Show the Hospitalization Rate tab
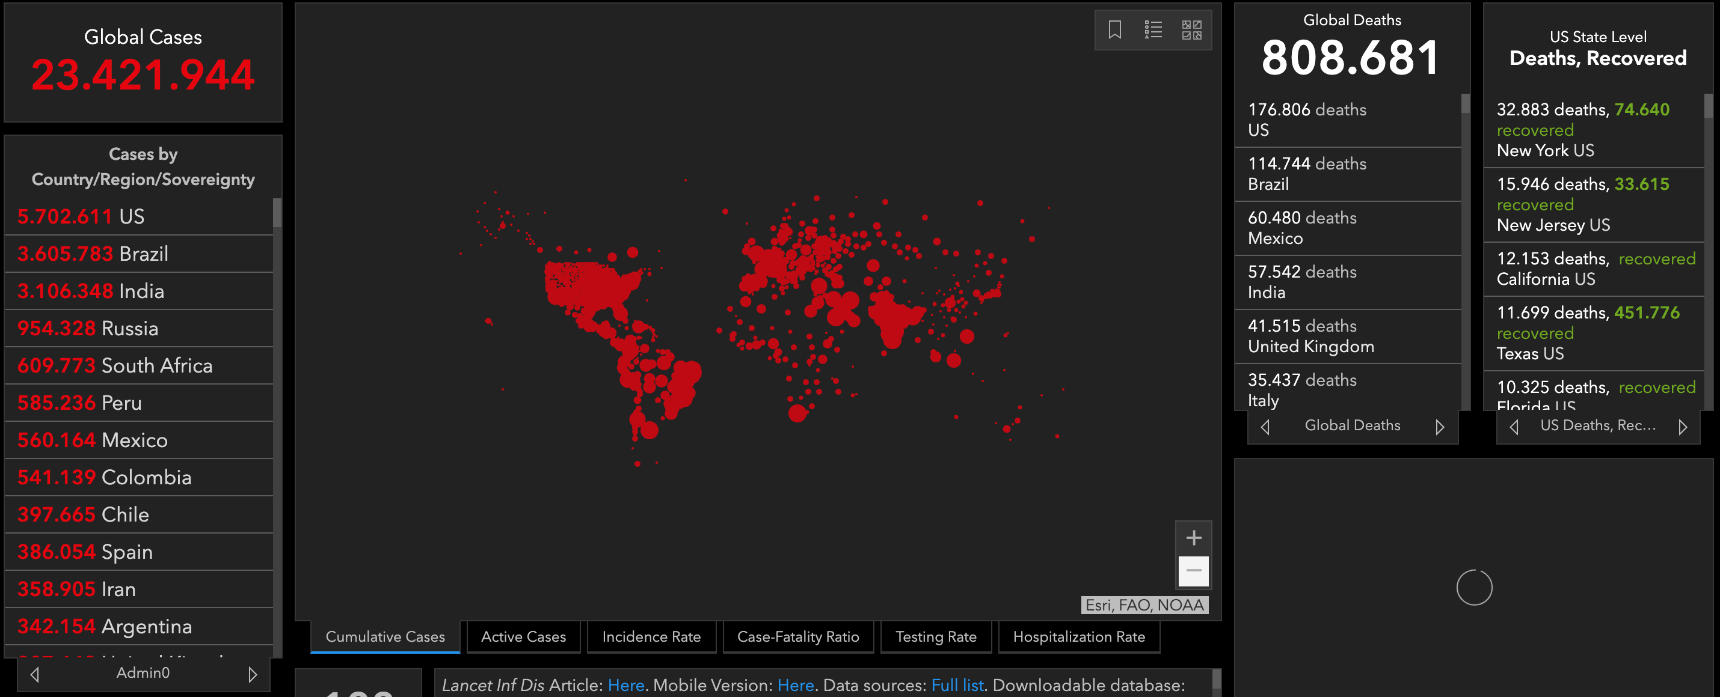1720x697 pixels. pyautogui.click(x=1078, y=637)
